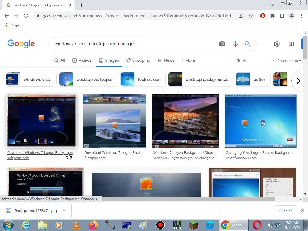
Task: Toggle the Chrome side panel icon
Action: (x=282, y=16)
